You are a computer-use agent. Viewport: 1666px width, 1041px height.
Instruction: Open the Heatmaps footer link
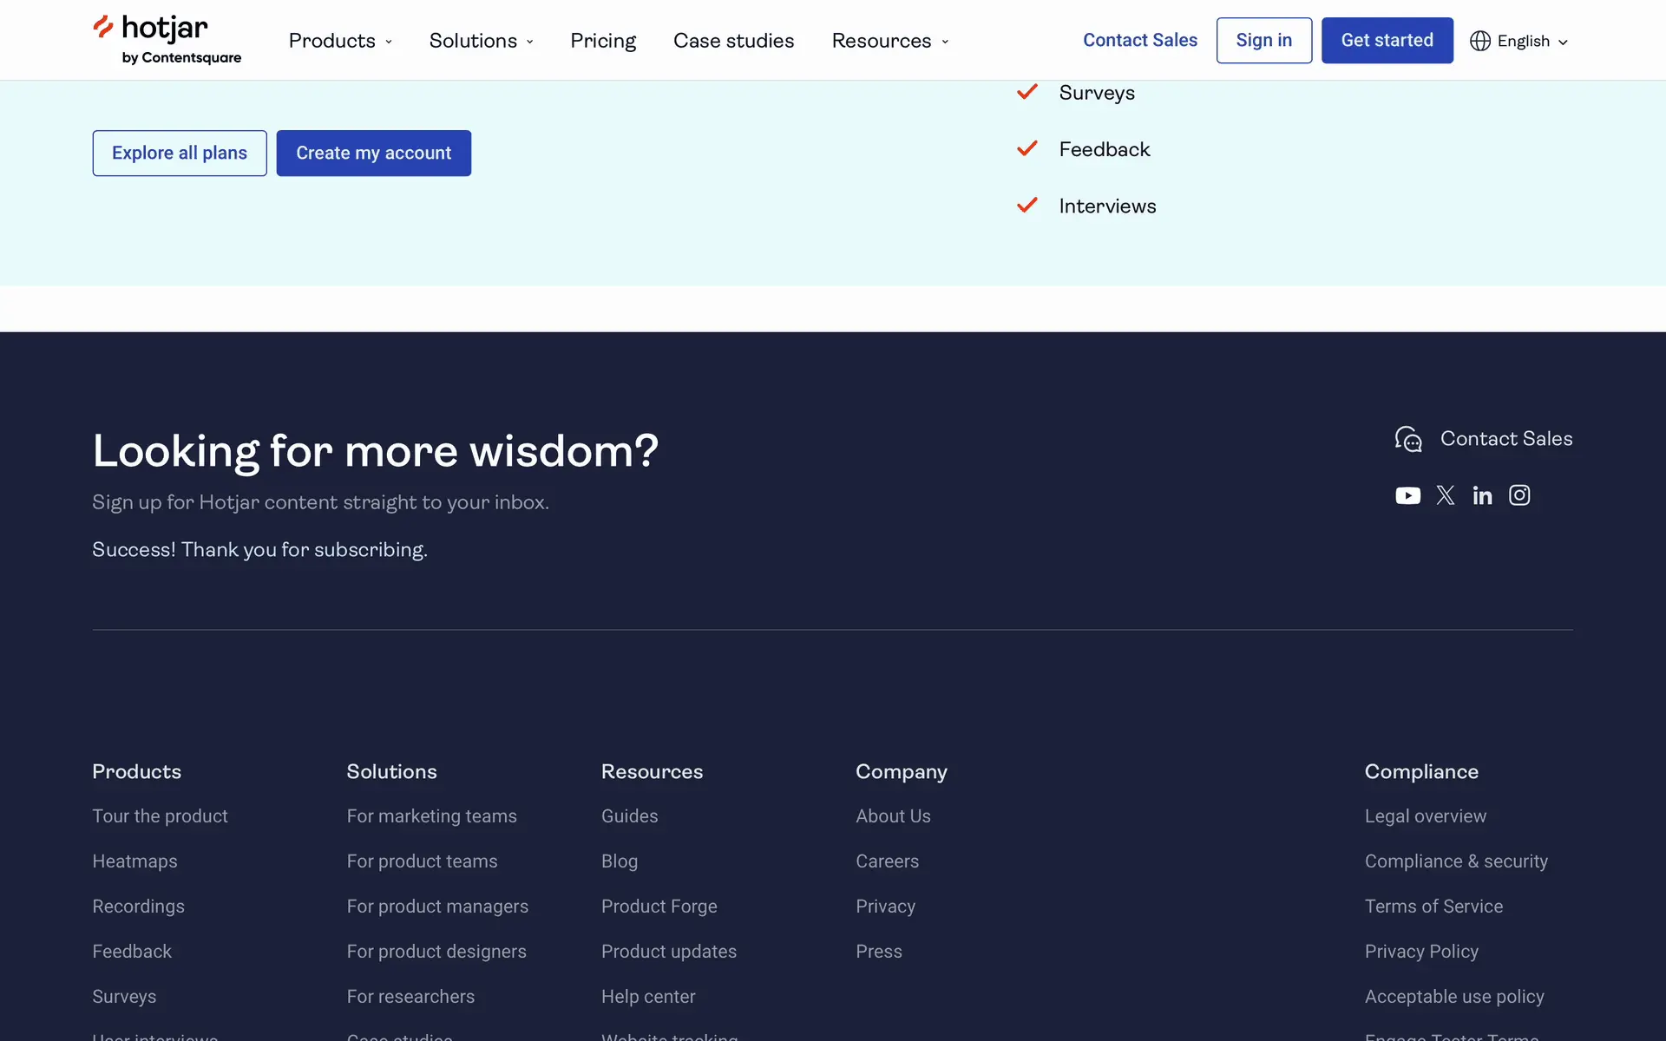tap(134, 861)
